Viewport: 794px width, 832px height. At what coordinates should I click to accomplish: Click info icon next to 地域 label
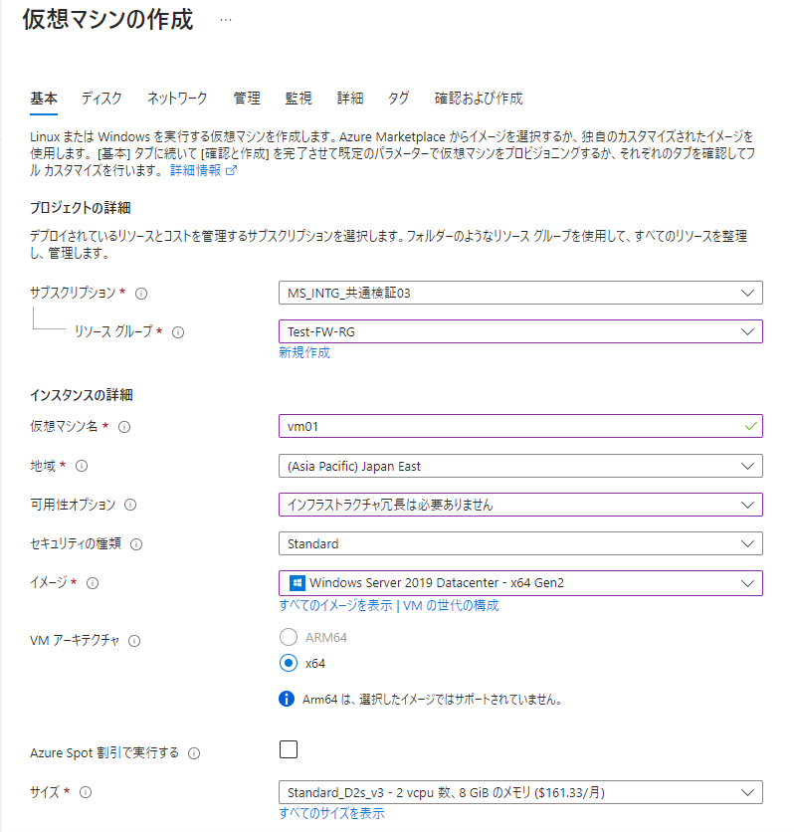tap(82, 466)
